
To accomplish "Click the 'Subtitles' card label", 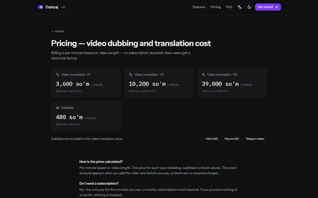I will (x=67, y=108).
